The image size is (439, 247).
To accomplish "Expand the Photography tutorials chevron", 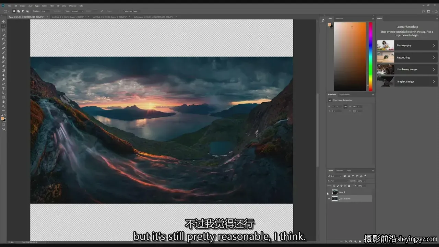I will coord(434,45).
